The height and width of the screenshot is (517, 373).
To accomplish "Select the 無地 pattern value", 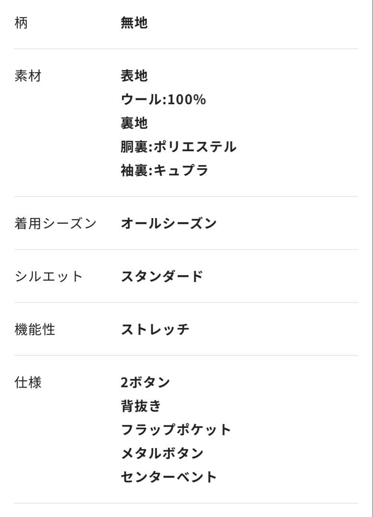I will 134,23.
